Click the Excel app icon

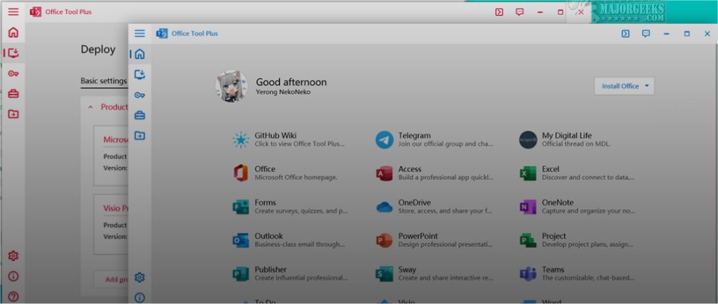528,173
